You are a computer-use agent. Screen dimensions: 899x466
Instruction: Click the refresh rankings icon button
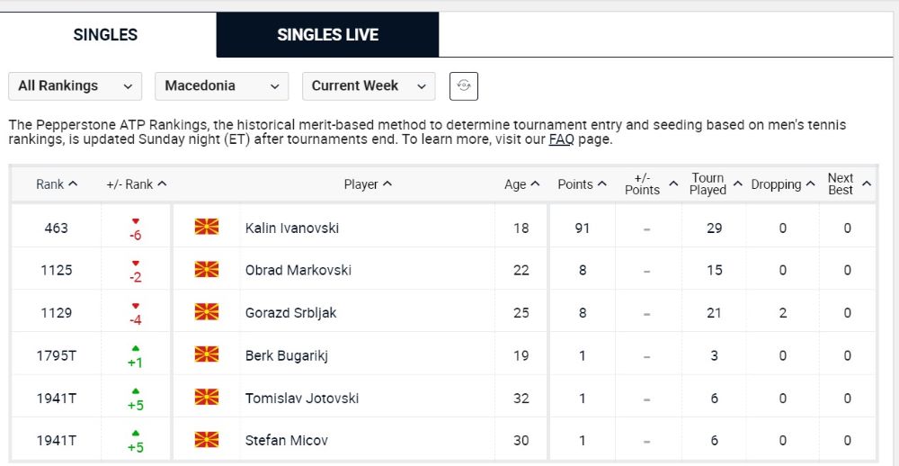[x=463, y=86]
